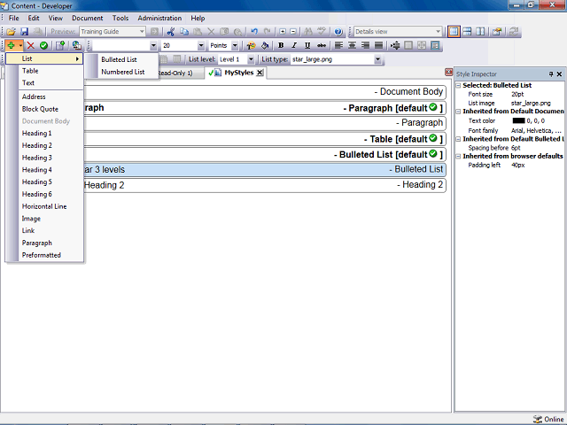Open the List type star_large.png dropdown

(377, 59)
